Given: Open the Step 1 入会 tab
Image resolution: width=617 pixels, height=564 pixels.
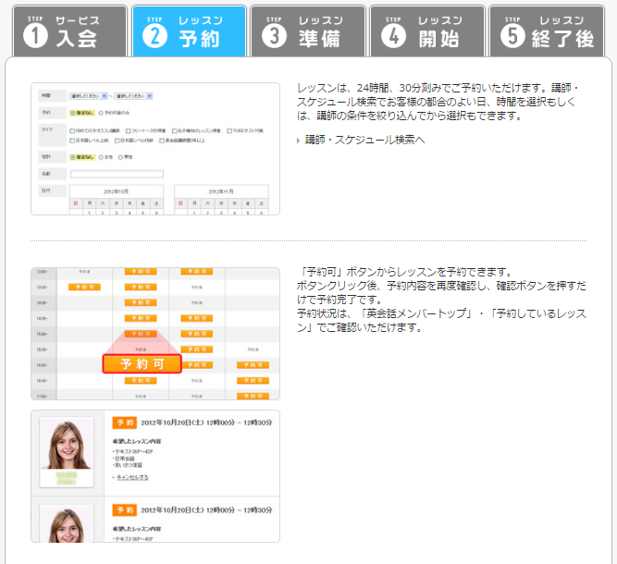Looking at the screenshot, I should 68,31.
